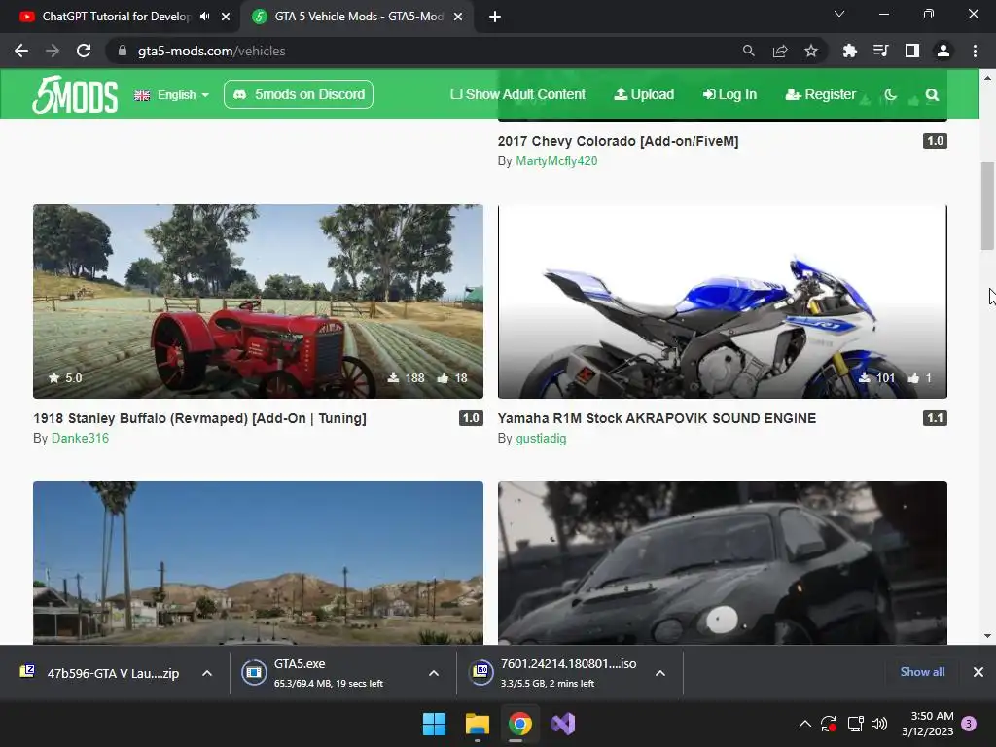Open the address bar zoom/search icon
Image resolution: width=996 pixels, height=747 pixels.
click(749, 51)
